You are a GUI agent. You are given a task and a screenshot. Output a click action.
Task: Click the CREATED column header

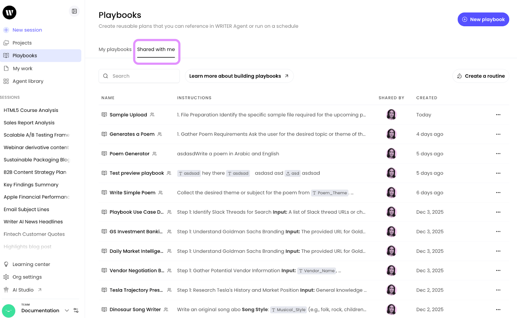pos(427,98)
